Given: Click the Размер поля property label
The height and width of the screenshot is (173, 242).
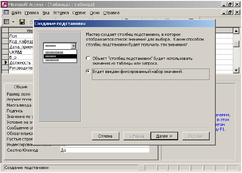Looking at the screenshot, I should click(18, 94).
